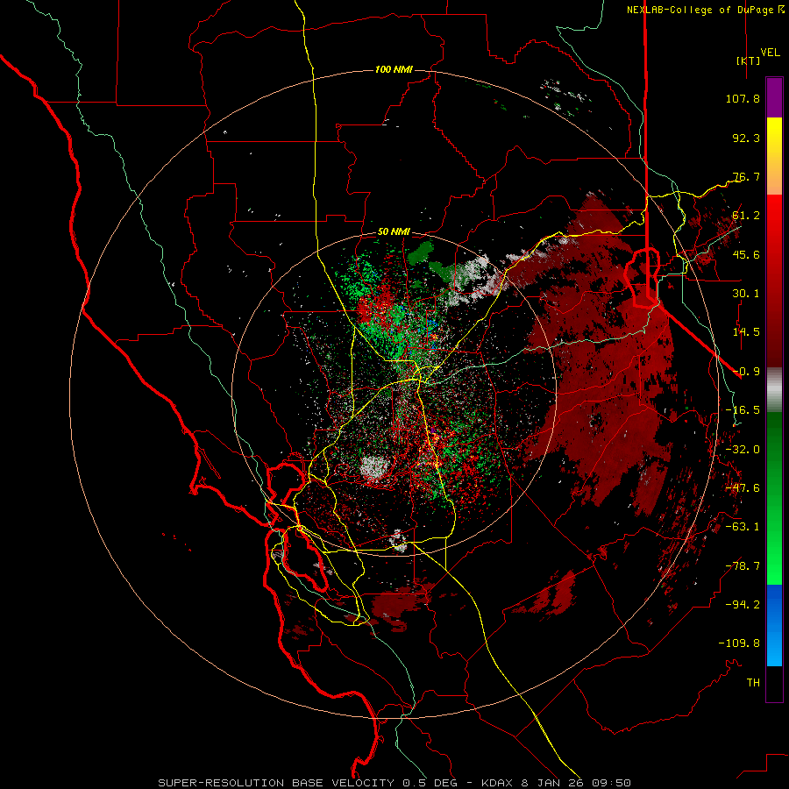Click the -47.6 legend value
This screenshot has height=789, width=789.
tap(743, 488)
